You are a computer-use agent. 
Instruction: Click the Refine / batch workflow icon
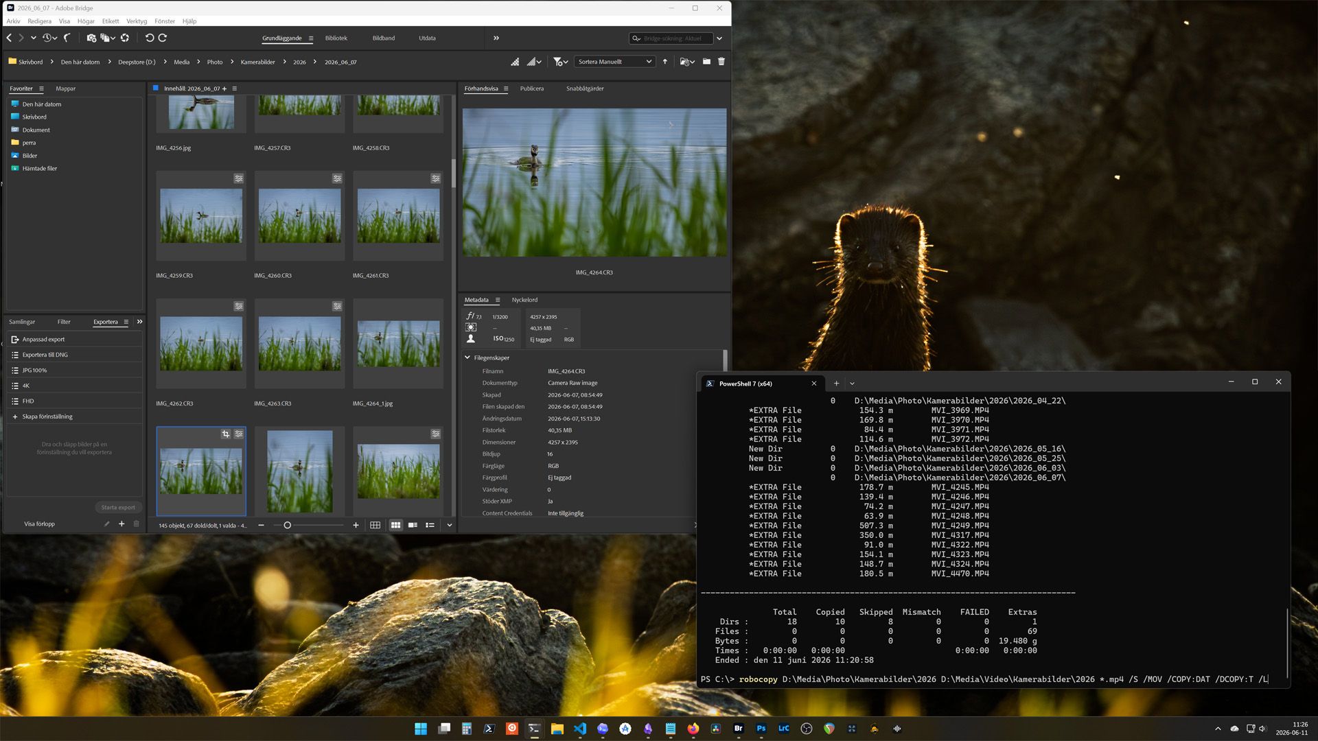point(108,38)
